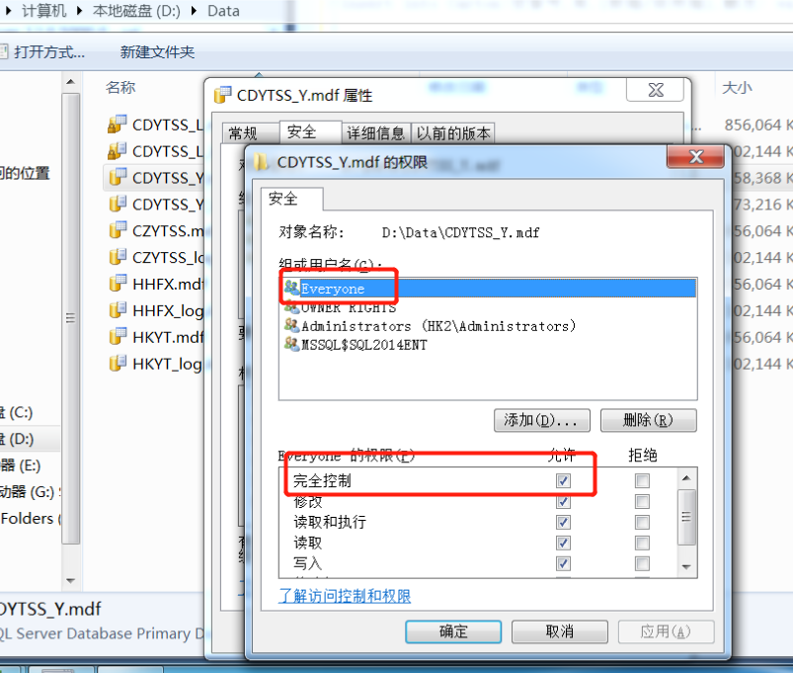Check Deny box for 完全控制
This screenshot has width=793, height=673.
(x=642, y=480)
